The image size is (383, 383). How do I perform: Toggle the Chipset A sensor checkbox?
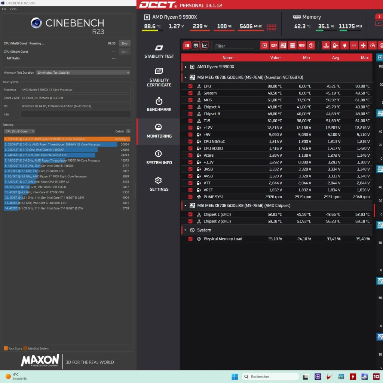[190, 107]
